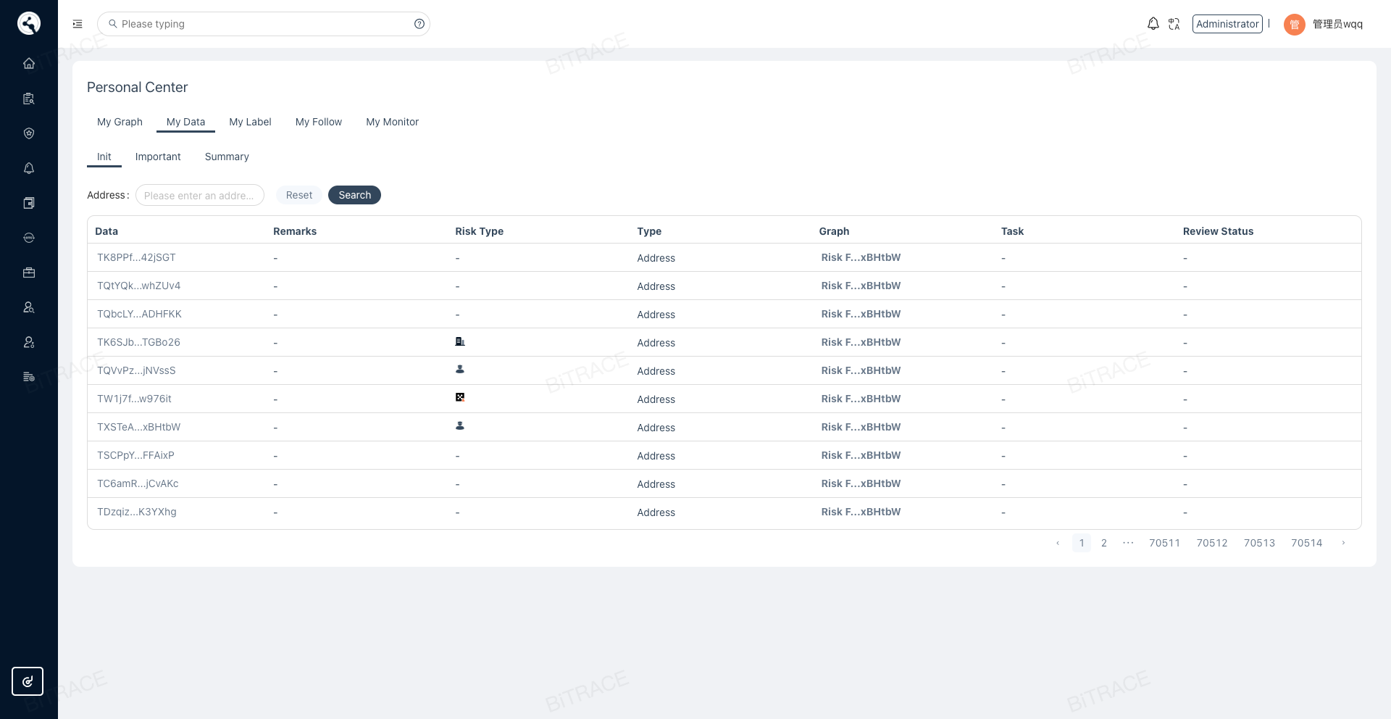
Task: Go to previous page arrow
Action: coord(1058,543)
